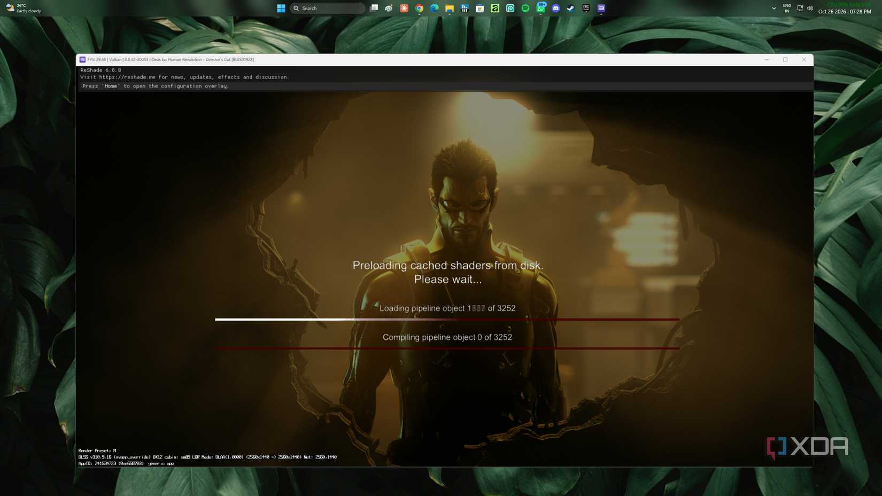Open File Explorer from the taskbar
Screen dimensions: 882x496
(x=450, y=8)
